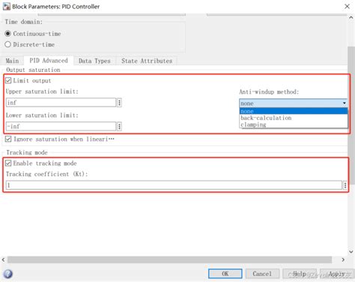Switch to the Data Types tab
Image resolution: width=355 pixels, height=282 pixels.
coord(94,61)
